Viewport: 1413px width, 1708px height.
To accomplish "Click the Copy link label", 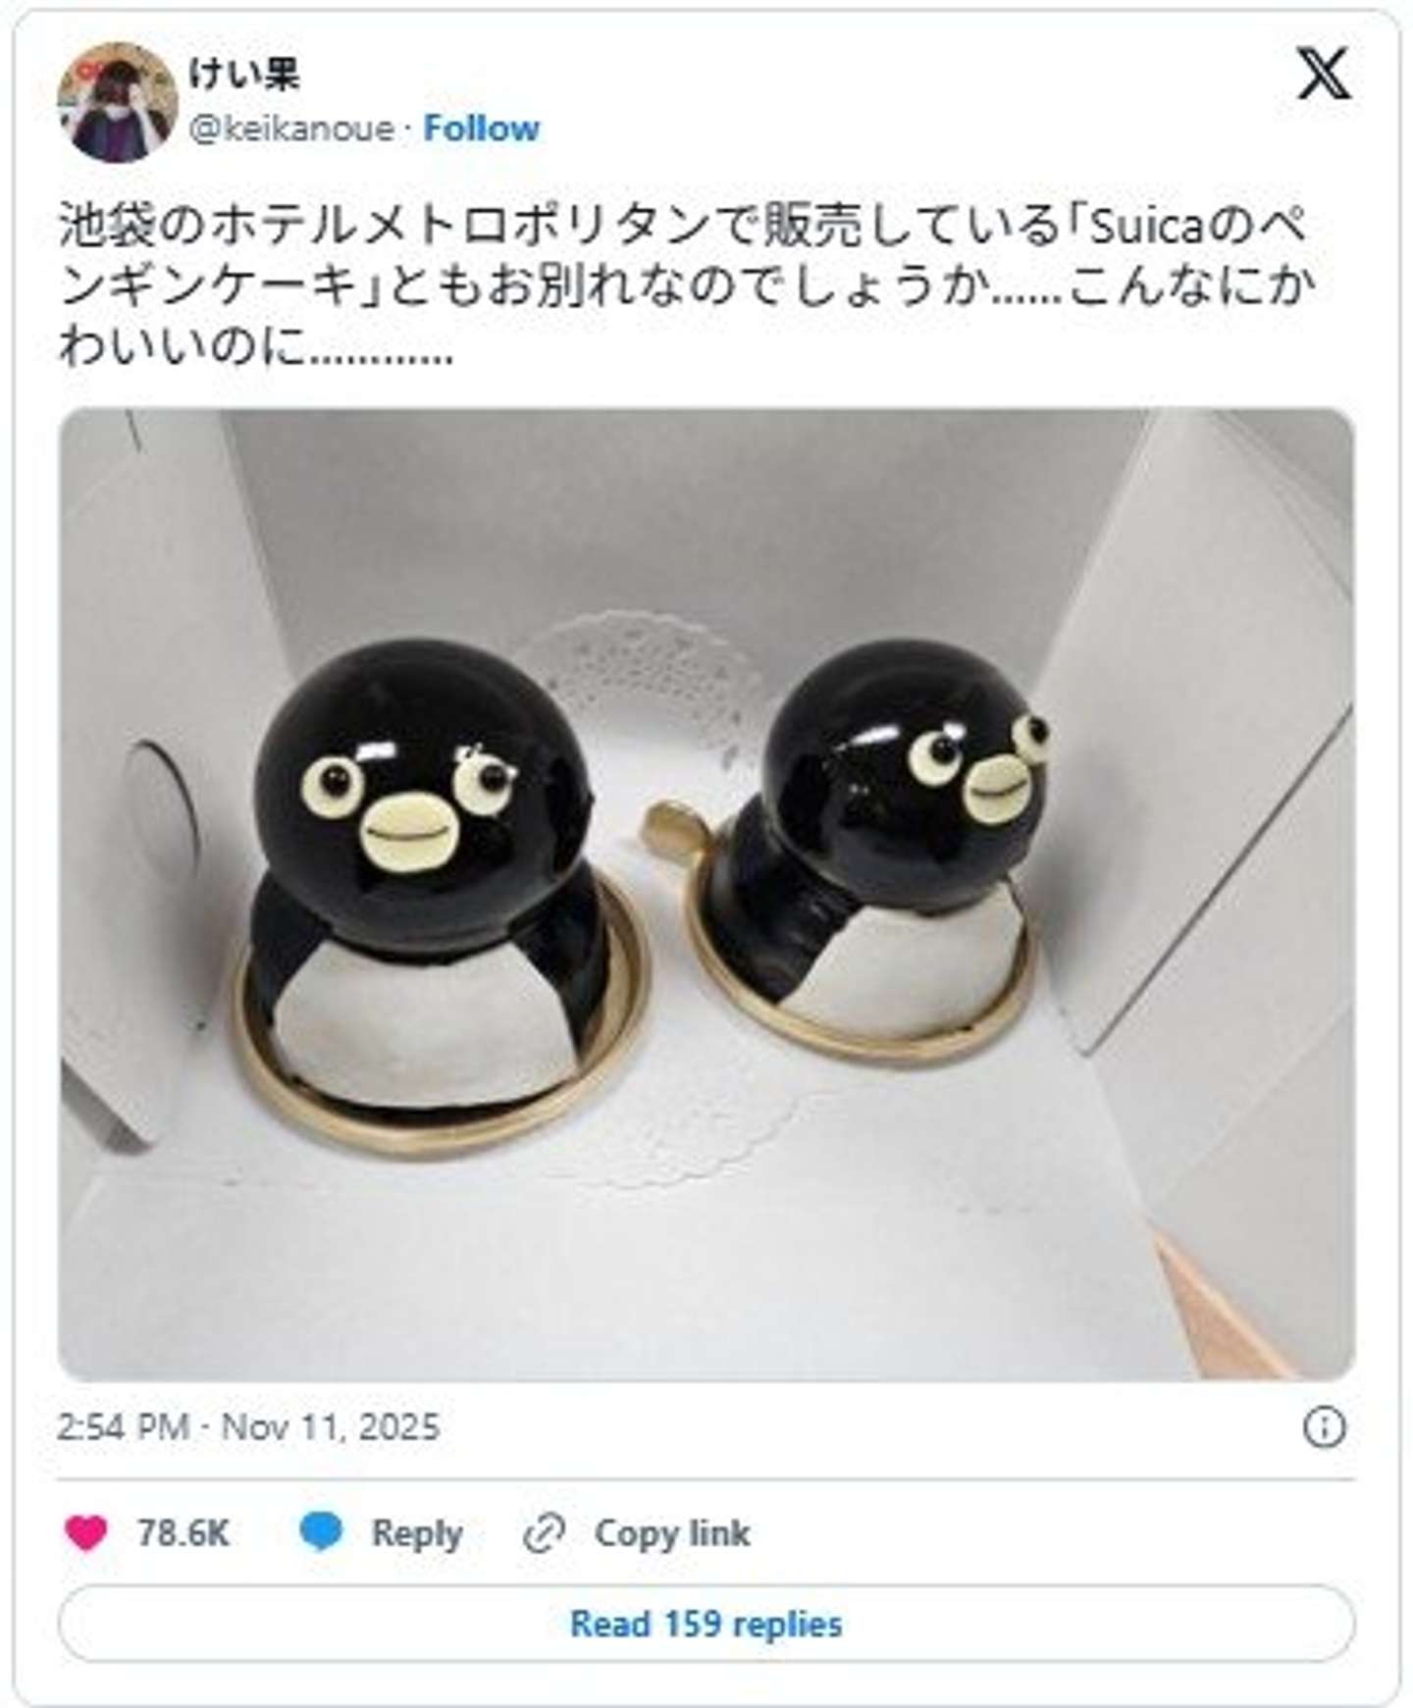I will coord(672,1532).
